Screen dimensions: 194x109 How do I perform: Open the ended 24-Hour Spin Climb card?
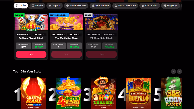102,37
